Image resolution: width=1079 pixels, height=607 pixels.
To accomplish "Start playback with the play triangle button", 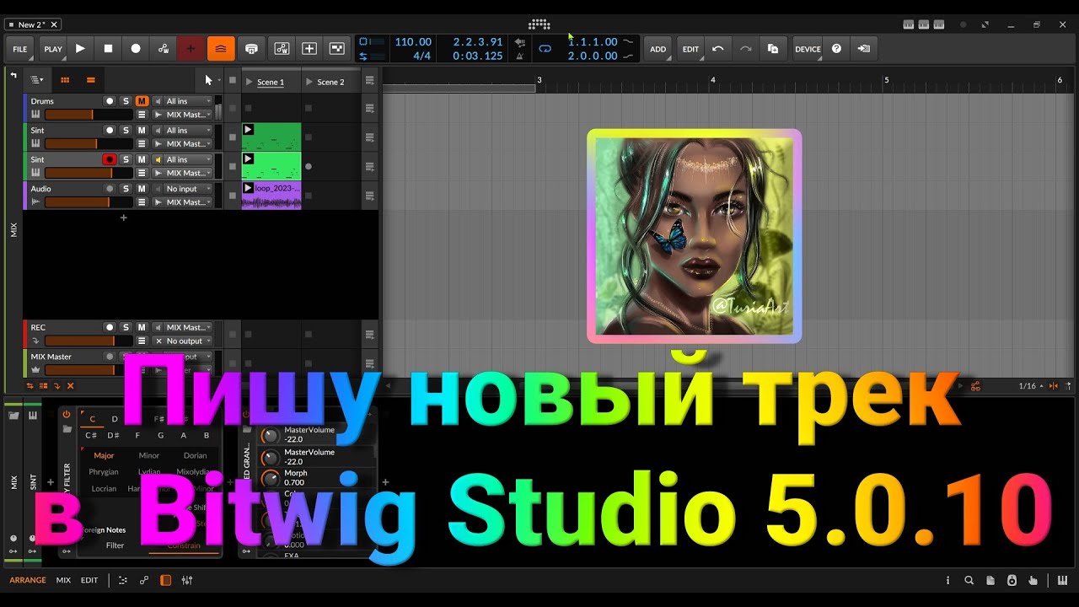I will (x=80, y=49).
